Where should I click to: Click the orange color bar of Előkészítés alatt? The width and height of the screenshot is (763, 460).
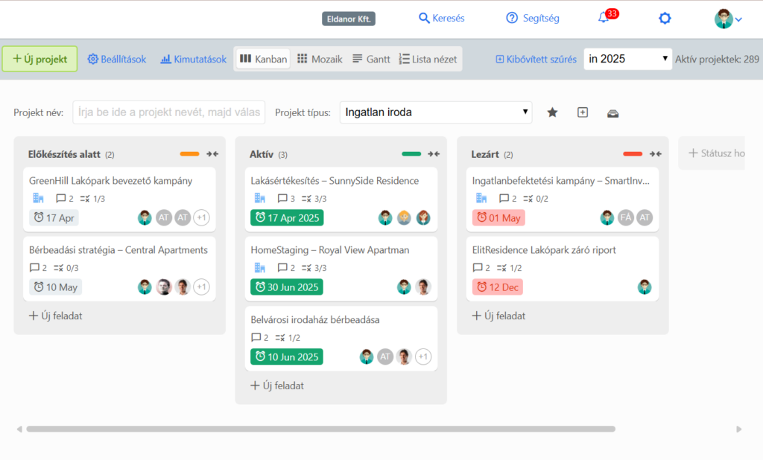pos(190,154)
